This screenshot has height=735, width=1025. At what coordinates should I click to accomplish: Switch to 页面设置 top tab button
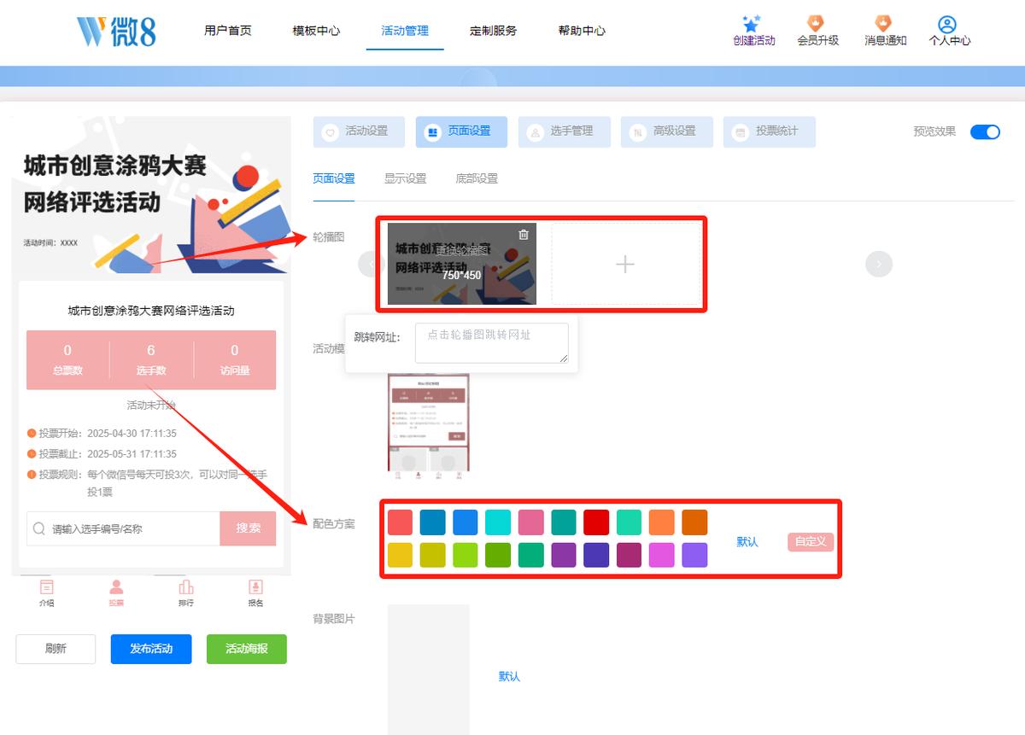[x=461, y=132]
